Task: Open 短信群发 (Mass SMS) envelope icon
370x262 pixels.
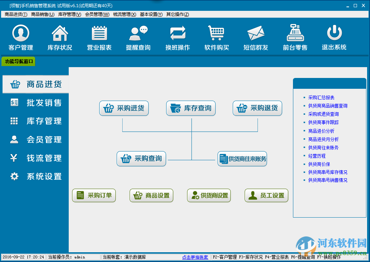Action: click(x=256, y=37)
